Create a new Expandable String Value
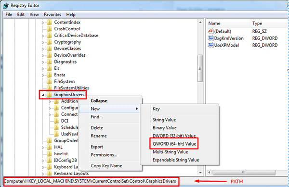289x187 pixels. coord(179,160)
